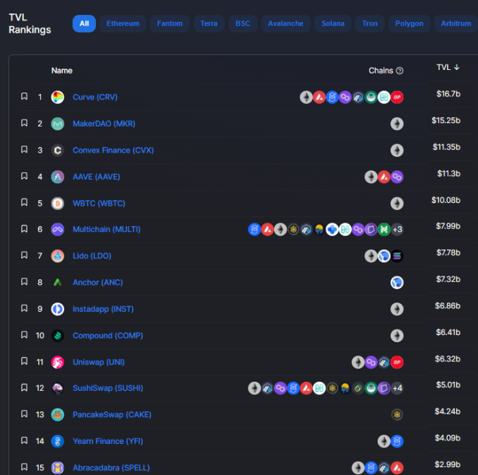Open the Yearn Finance (YFI) link
The width and height of the screenshot is (478, 475).
pos(107,441)
